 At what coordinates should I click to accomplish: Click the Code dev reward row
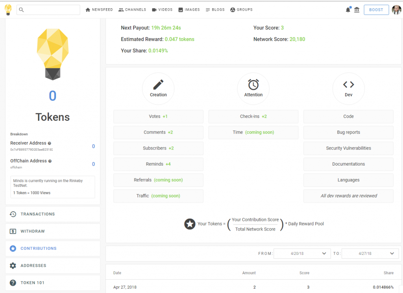pyautogui.click(x=349, y=116)
